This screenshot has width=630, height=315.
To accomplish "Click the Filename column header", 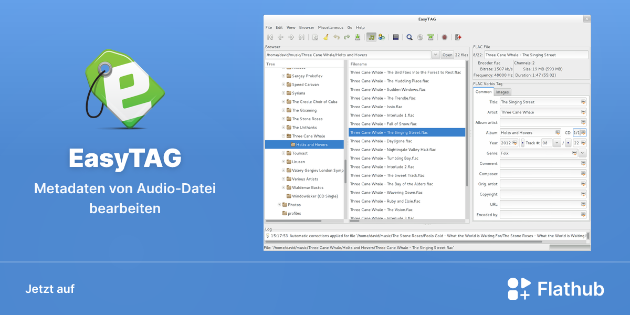I will tap(407, 64).
